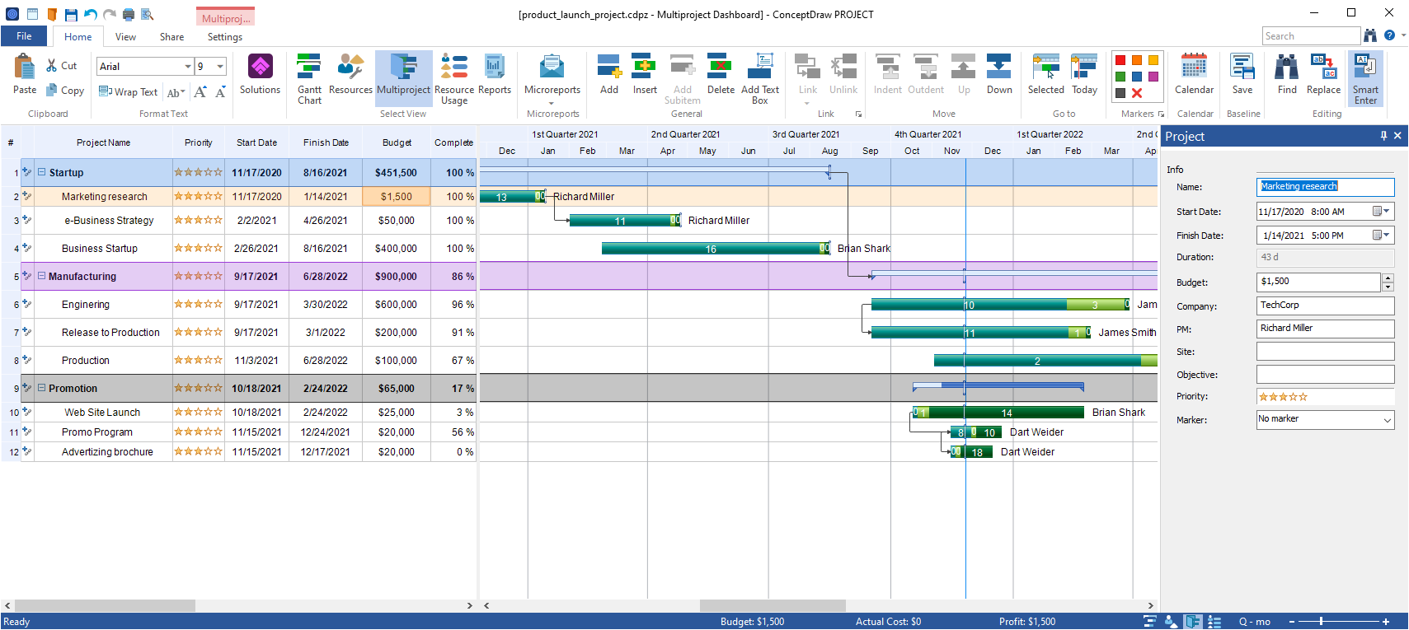Click the Name field with Marketing research
The width and height of the screenshot is (1409, 630).
click(x=1325, y=187)
